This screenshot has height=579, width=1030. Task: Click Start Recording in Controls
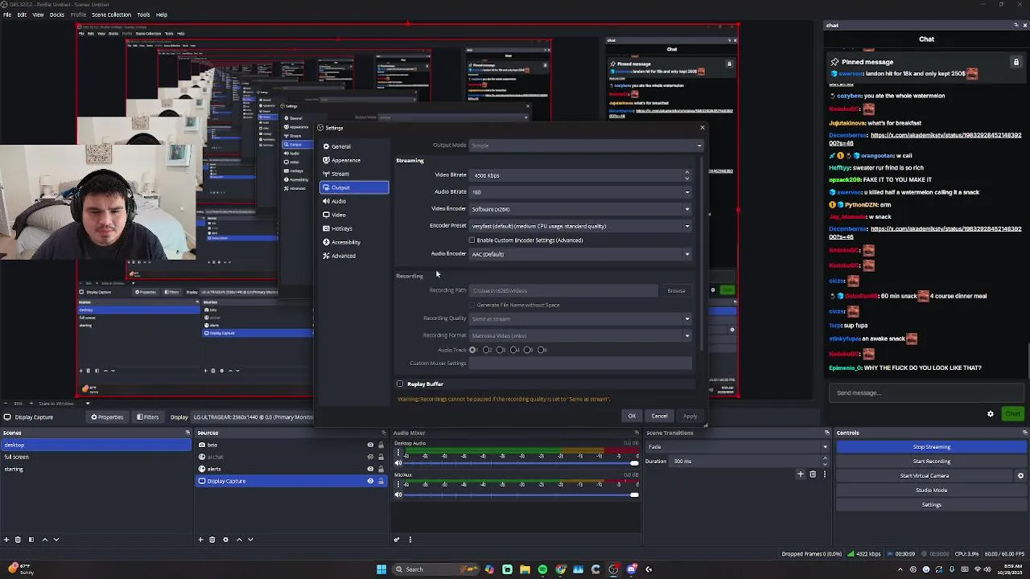point(931,462)
